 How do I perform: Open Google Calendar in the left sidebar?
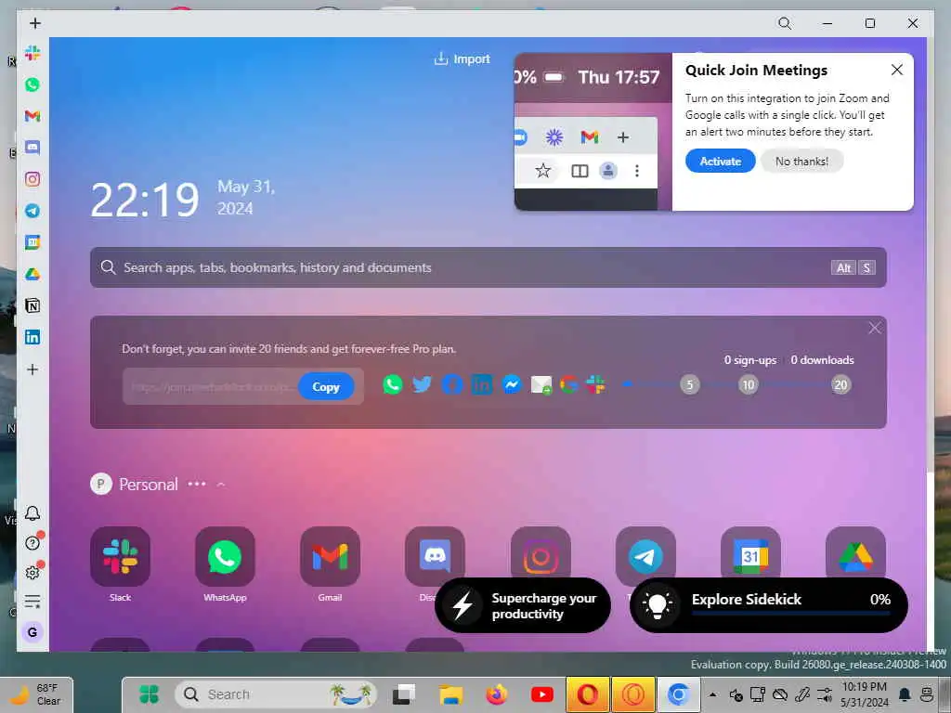coord(33,242)
